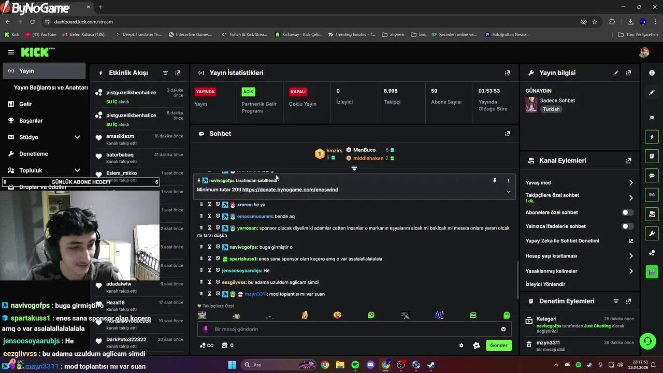Image resolution: width=663 pixels, height=373 pixels.
Task: Open filter options in Etkinlik Akışı header
Action: (x=165, y=73)
